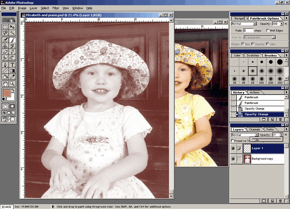Click the Fade steps input field
Screen dimensions: 290x209
[x=249, y=31]
